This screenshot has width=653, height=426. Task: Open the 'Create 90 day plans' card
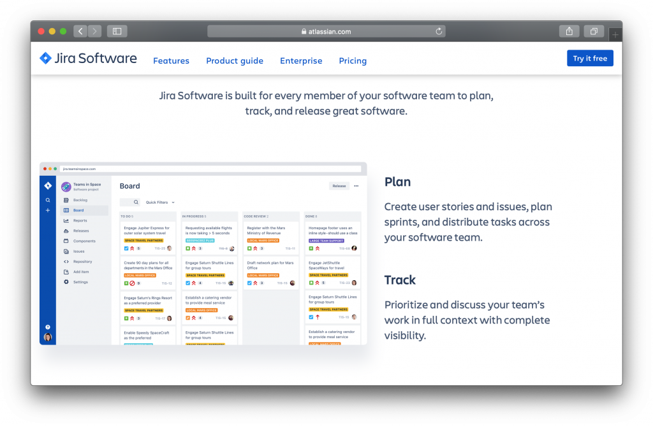point(147,273)
